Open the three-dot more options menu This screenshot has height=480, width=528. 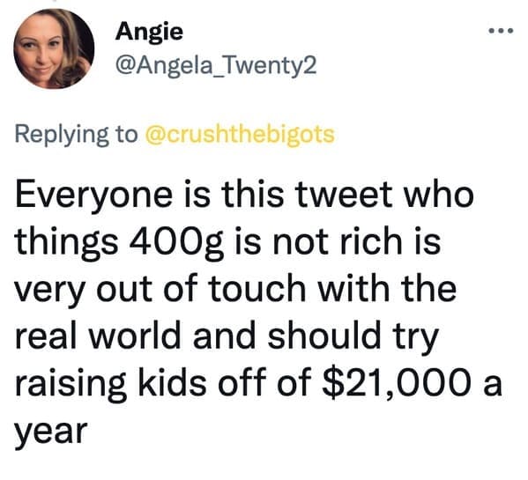point(501,31)
